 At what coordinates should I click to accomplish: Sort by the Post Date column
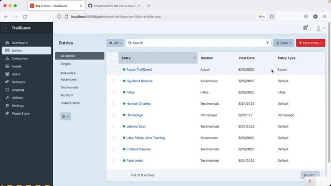click(x=247, y=58)
